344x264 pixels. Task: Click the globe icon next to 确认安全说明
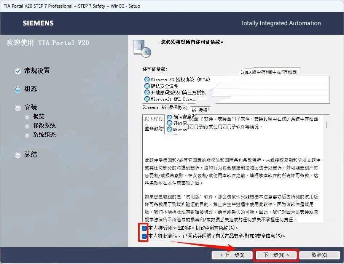(x=147, y=86)
